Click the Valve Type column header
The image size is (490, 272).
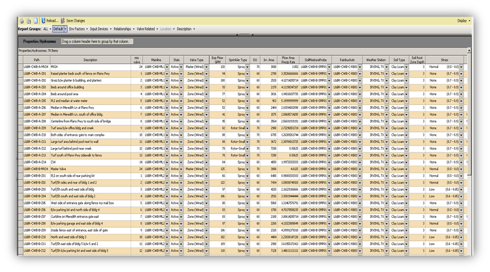click(196, 60)
